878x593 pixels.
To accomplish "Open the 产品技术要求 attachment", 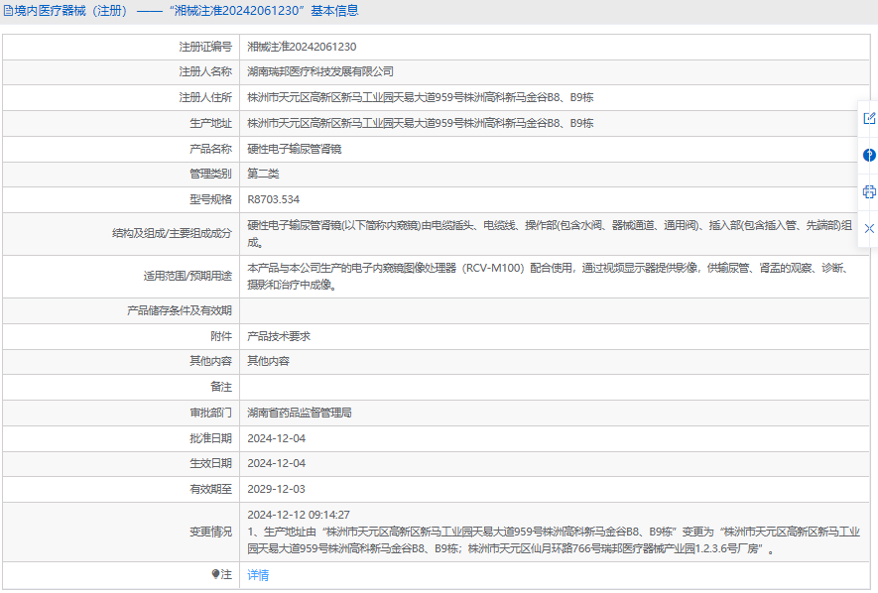I will [x=279, y=336].
